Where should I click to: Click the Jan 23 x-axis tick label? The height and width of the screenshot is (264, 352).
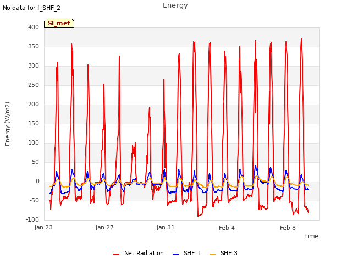pos(43,227)
